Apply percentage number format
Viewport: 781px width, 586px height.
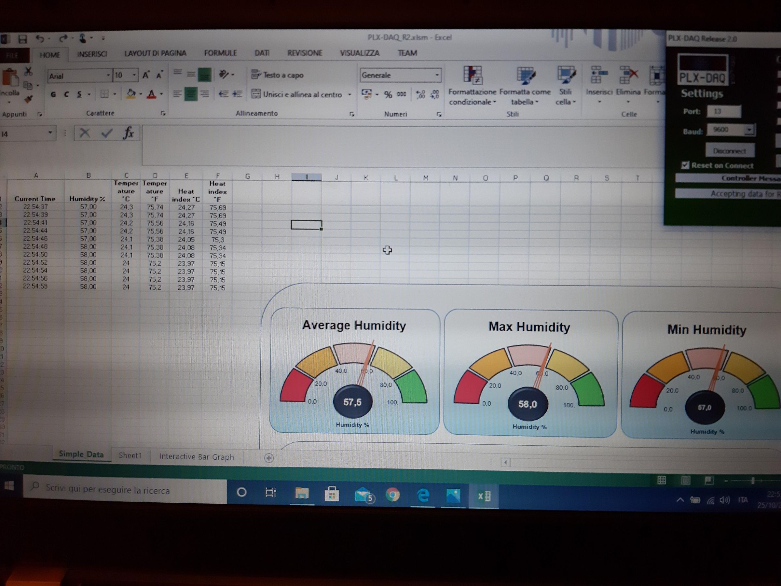388,94
